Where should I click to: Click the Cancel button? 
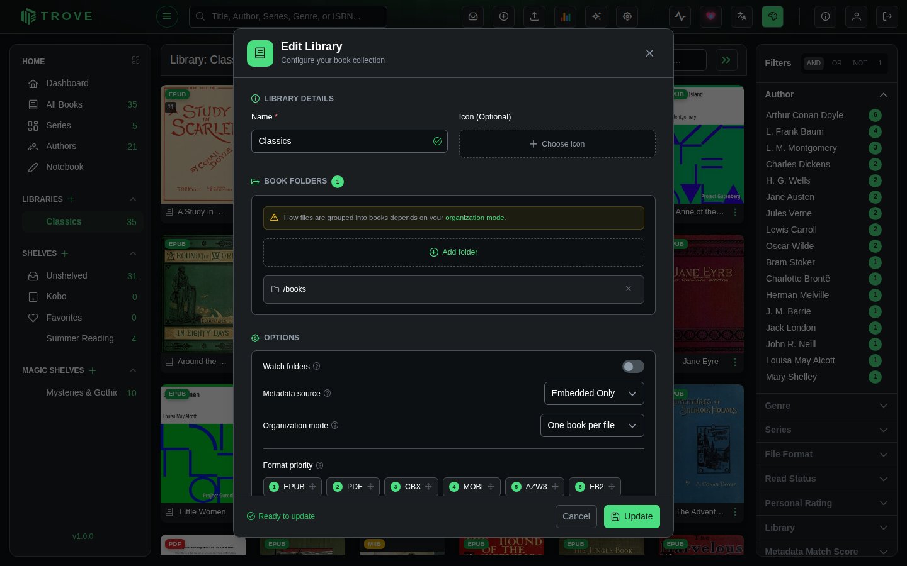point(576,516)
